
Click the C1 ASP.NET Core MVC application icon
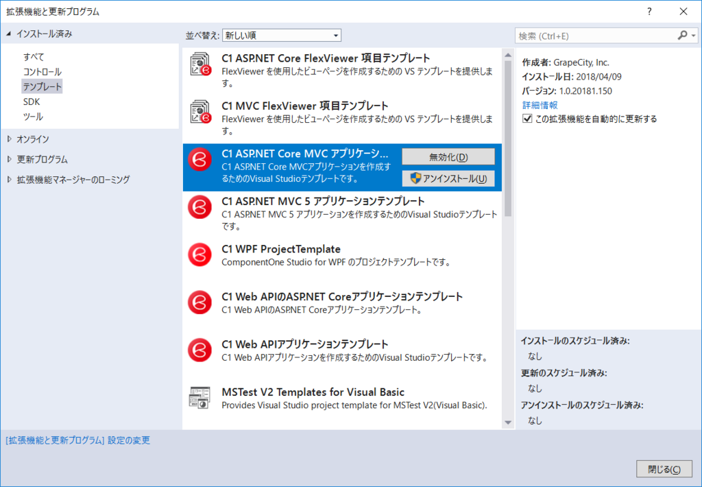(199, 160)
